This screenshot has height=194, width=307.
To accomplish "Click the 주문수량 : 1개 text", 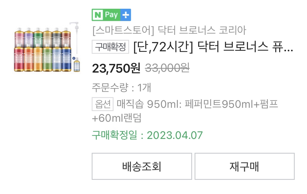I will 121,87.
